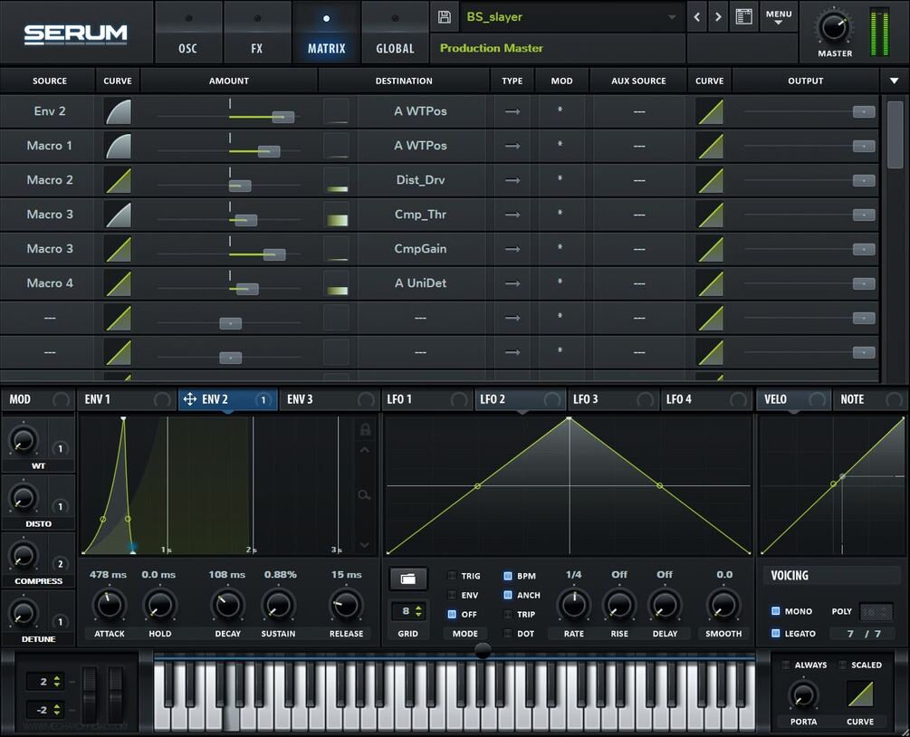Image resolution: width=910 pixels, height=737 pixels.
Task: Enable portamento SCALED option
Action: point(843,665)
